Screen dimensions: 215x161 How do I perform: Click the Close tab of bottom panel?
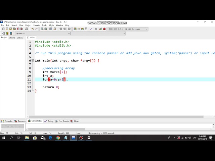click(75, 121)
